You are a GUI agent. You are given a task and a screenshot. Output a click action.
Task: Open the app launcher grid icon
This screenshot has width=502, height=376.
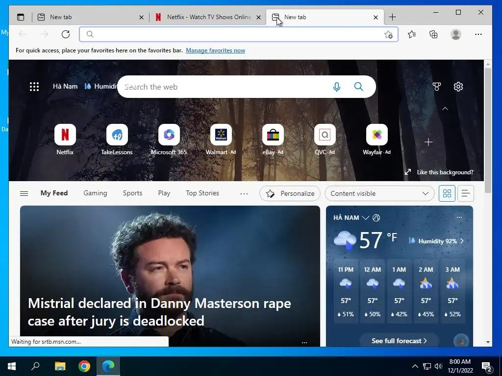[34, 87]
